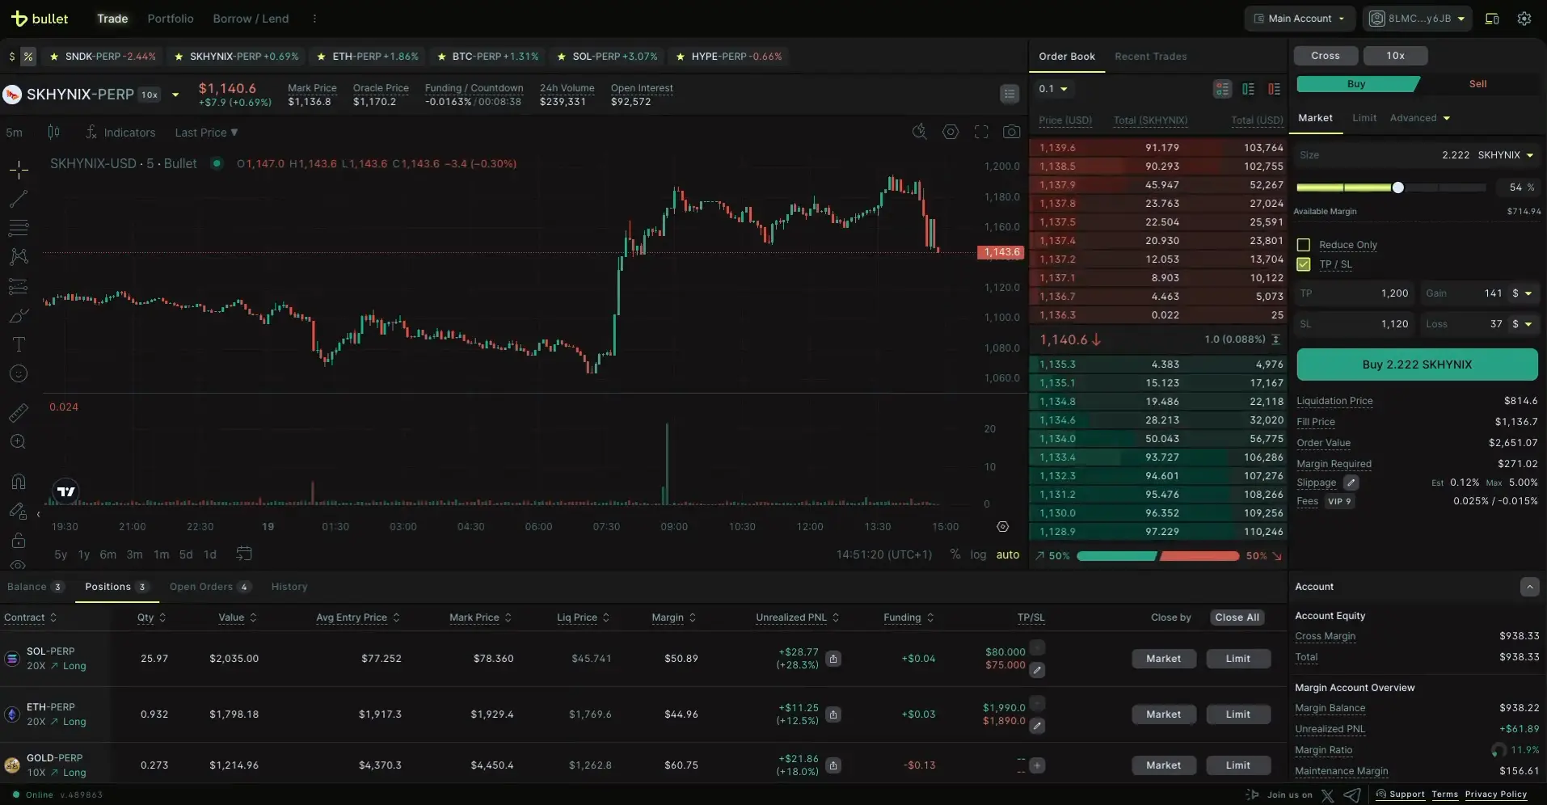1547x805 pixels.
Task: Edit TP/SL for ETH-PERP position
Action: click(x=1038, y=726)
